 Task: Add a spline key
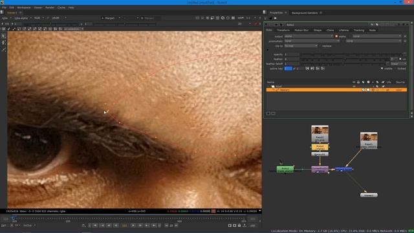click(x=318, y=69)
